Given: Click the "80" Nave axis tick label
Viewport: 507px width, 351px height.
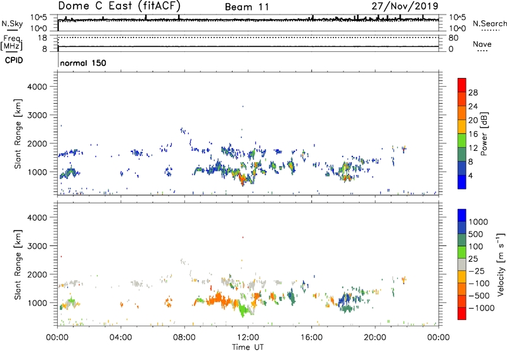Looking at the screenshot, I should [453, 38].
